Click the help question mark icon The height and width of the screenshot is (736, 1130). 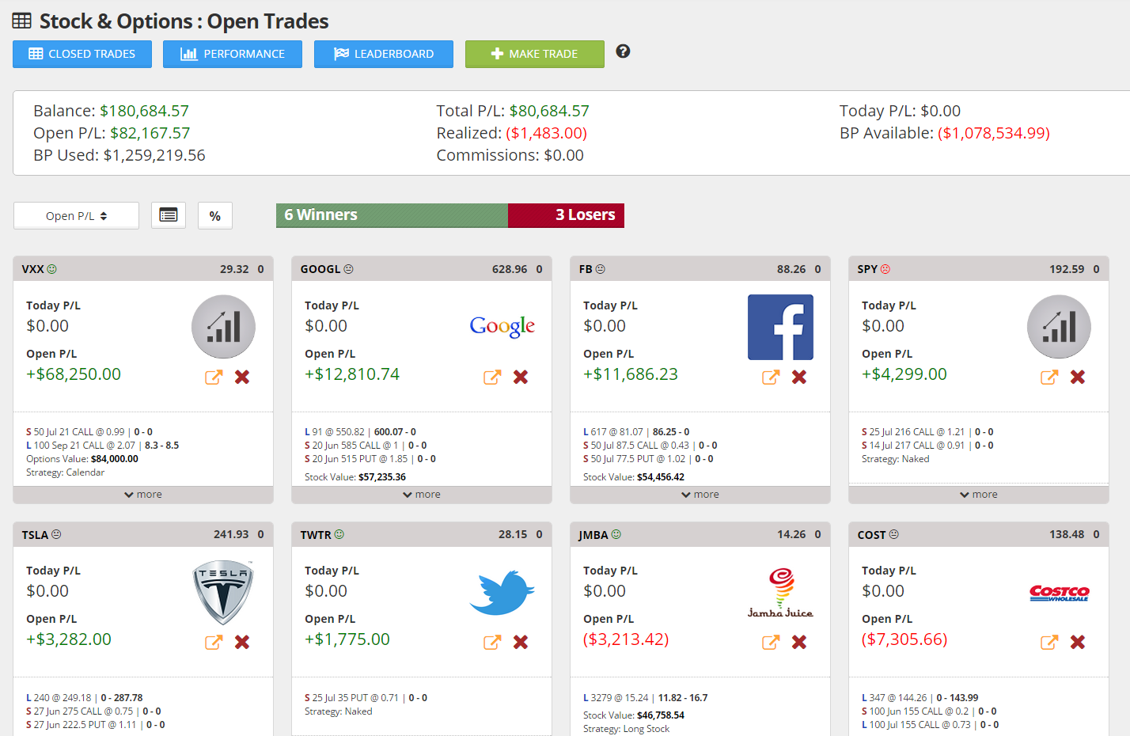[x=624, y=51]
